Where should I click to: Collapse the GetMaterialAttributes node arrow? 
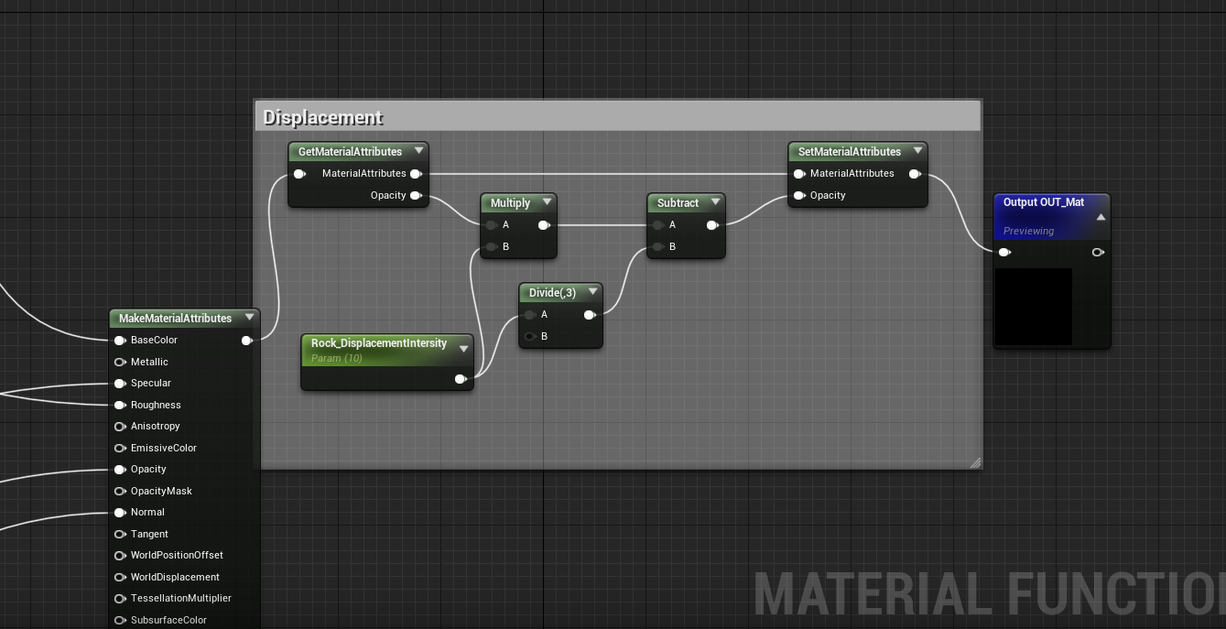(x=418, y=151)
